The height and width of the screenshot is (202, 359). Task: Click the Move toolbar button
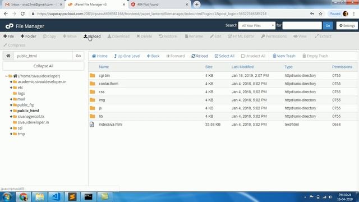[x=70, y=36]
